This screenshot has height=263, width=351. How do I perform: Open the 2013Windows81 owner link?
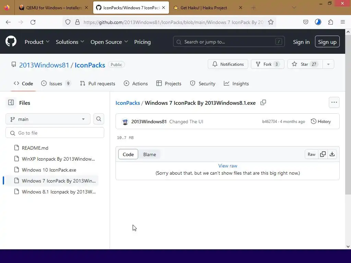point(44,65)
